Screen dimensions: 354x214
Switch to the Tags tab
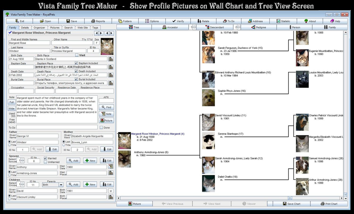[95, 28]
